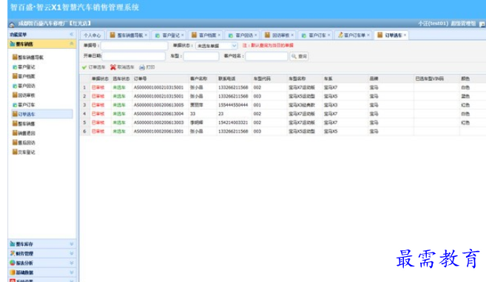The height and width of the screenshot is (282, 486).
Task: Open 整车销售 item in the sidebar list
Action: (x=24, y=124)
